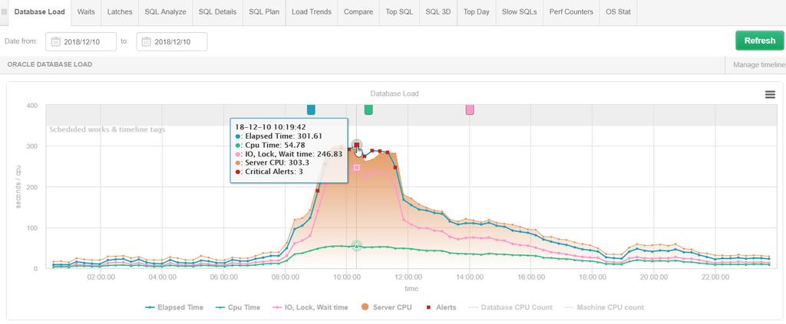This screenshot has width=786, height=324.
Task: Open the Top SQL tab
Action: (x=399, y=11)
